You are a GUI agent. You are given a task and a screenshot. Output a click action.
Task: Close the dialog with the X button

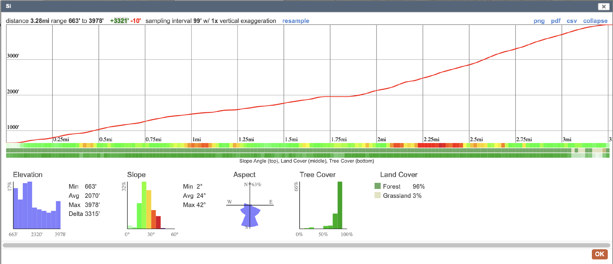pos(603,6)
